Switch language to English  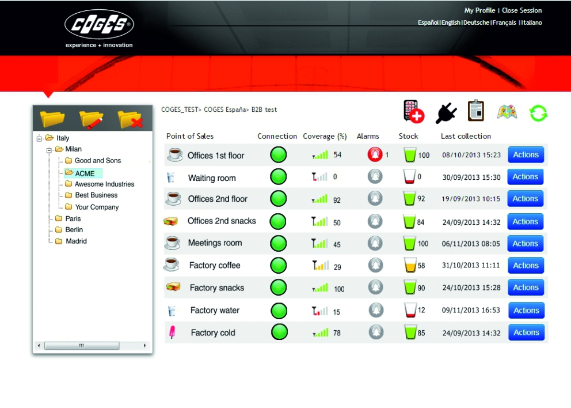(x=451, y=23)
